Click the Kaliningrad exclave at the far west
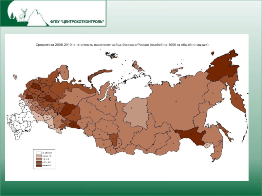Image resolution: width=262 pixels, height=196 pixels. (x=15, y=77)
